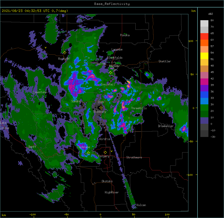Click the -30 value on dBZ legend

click(x=213, y=137)
